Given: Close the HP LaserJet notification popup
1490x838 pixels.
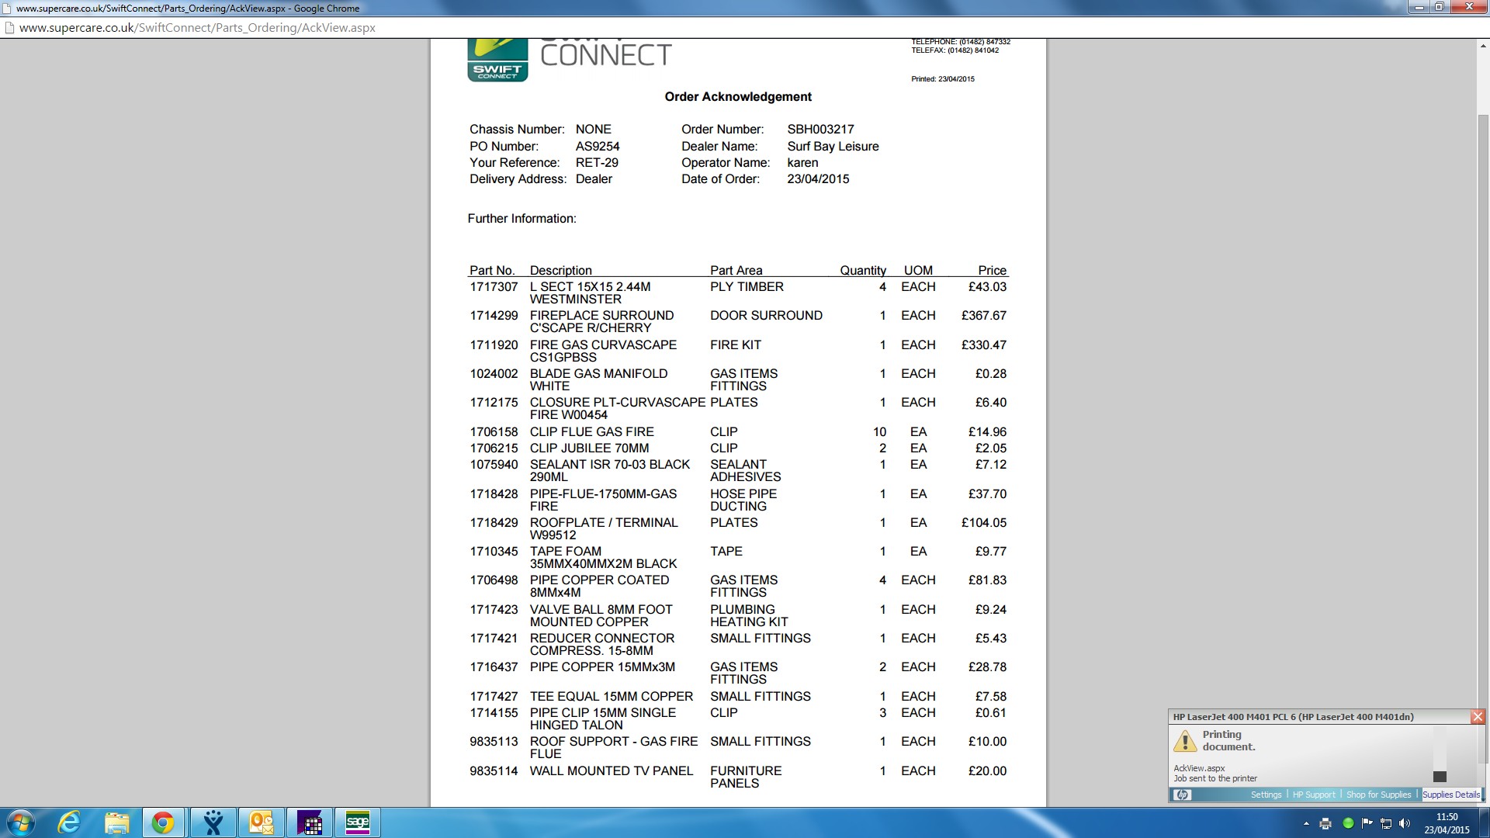Looking at the screenshot, I should click(1478, 717).
